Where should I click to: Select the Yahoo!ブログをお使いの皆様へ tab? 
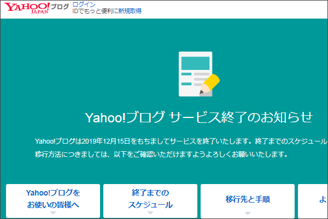[53, 201]
